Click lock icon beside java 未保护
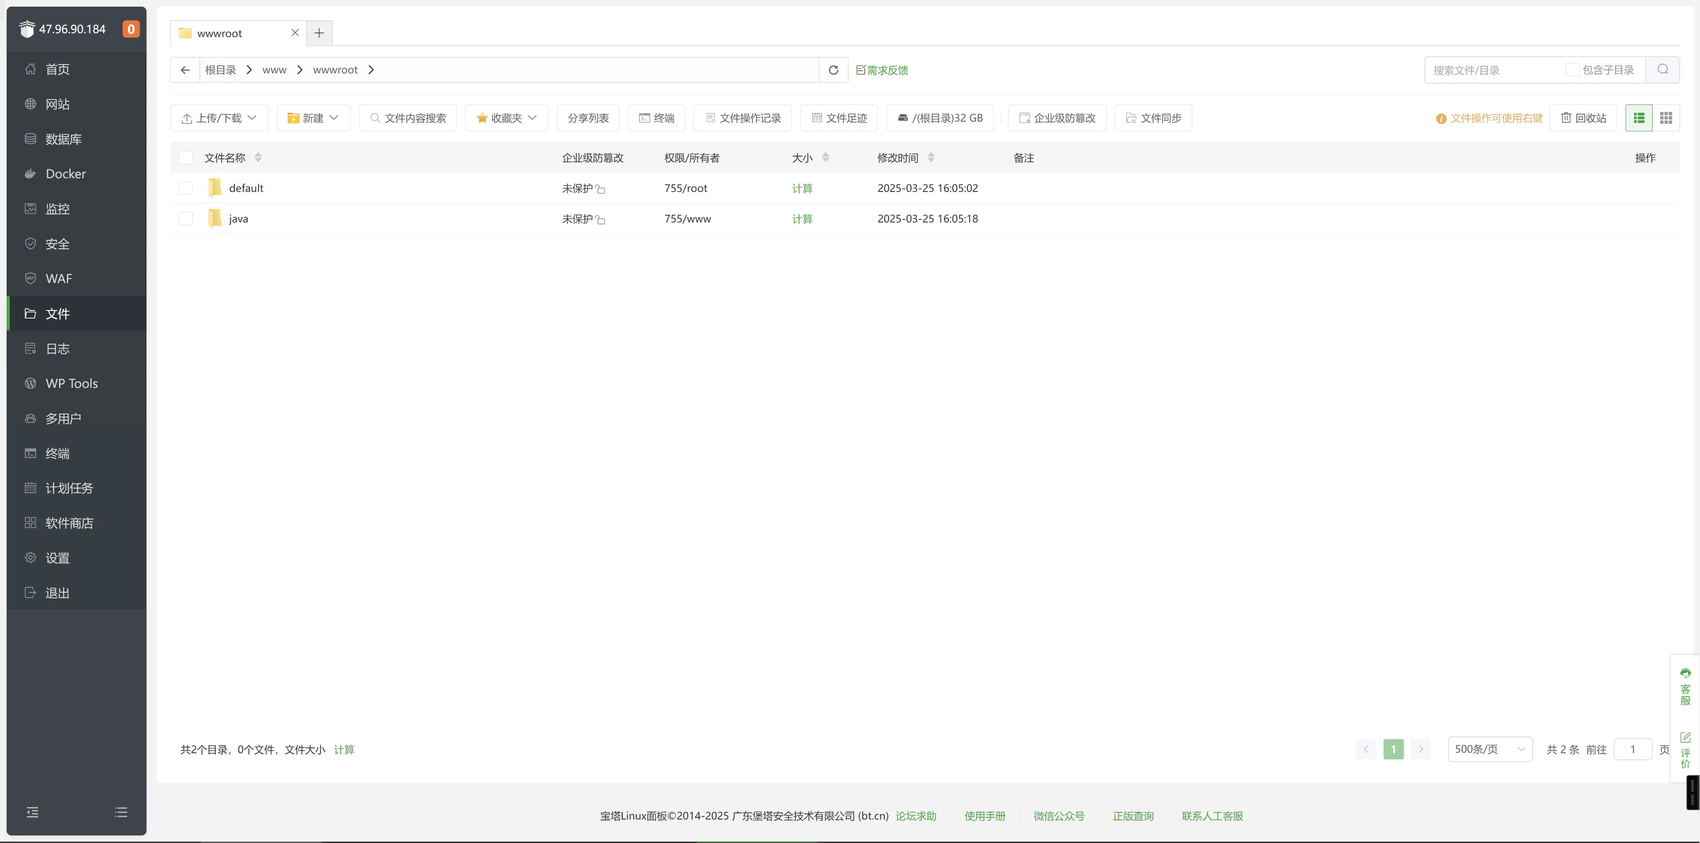 coord(601,220)
